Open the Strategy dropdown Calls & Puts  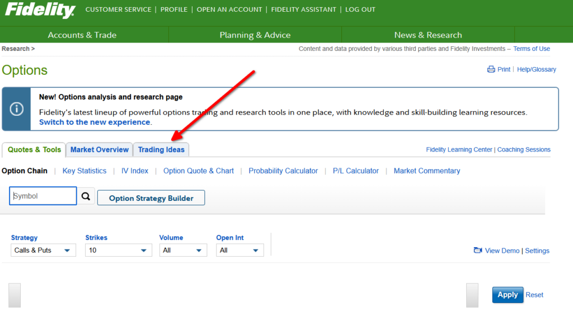point(43,250)
